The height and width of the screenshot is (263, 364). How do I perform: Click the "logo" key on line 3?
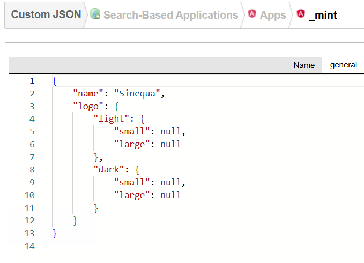pos(88,106)
